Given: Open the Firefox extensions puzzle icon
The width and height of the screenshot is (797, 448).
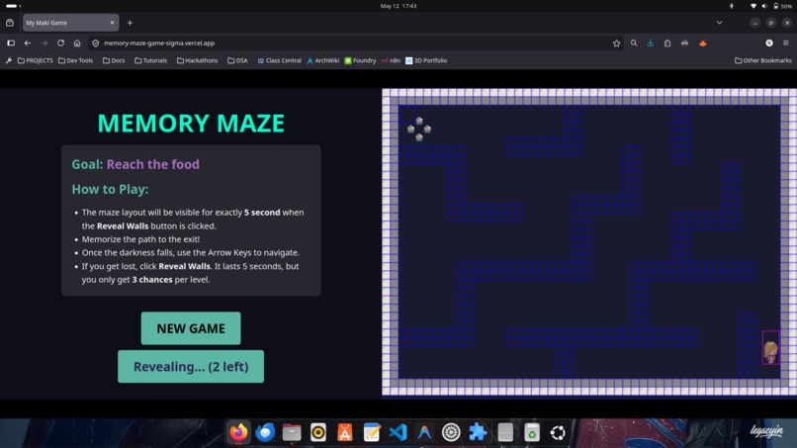Looking at the screenshot, I should point(667,44).
